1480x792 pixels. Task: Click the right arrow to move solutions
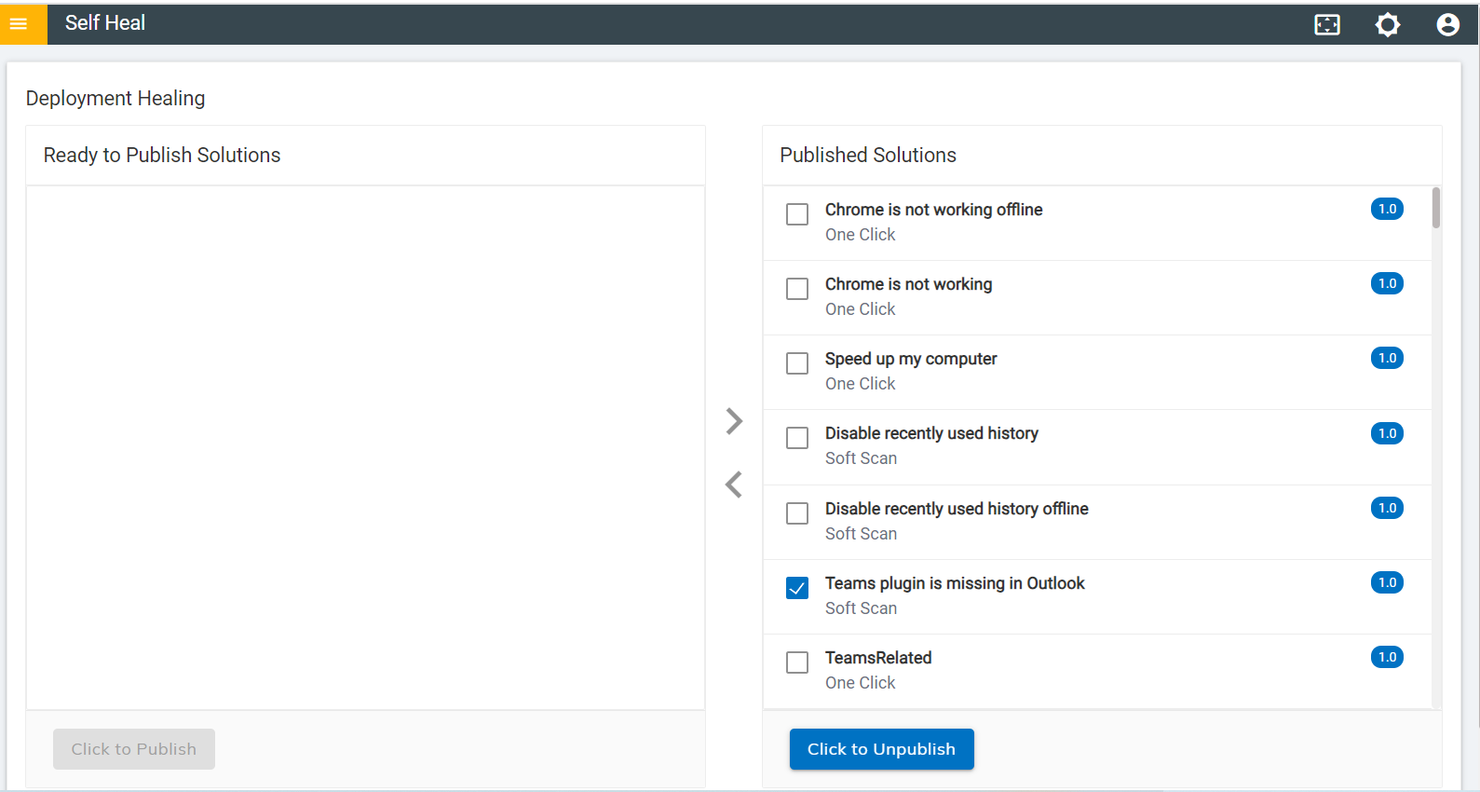[734, 421]
